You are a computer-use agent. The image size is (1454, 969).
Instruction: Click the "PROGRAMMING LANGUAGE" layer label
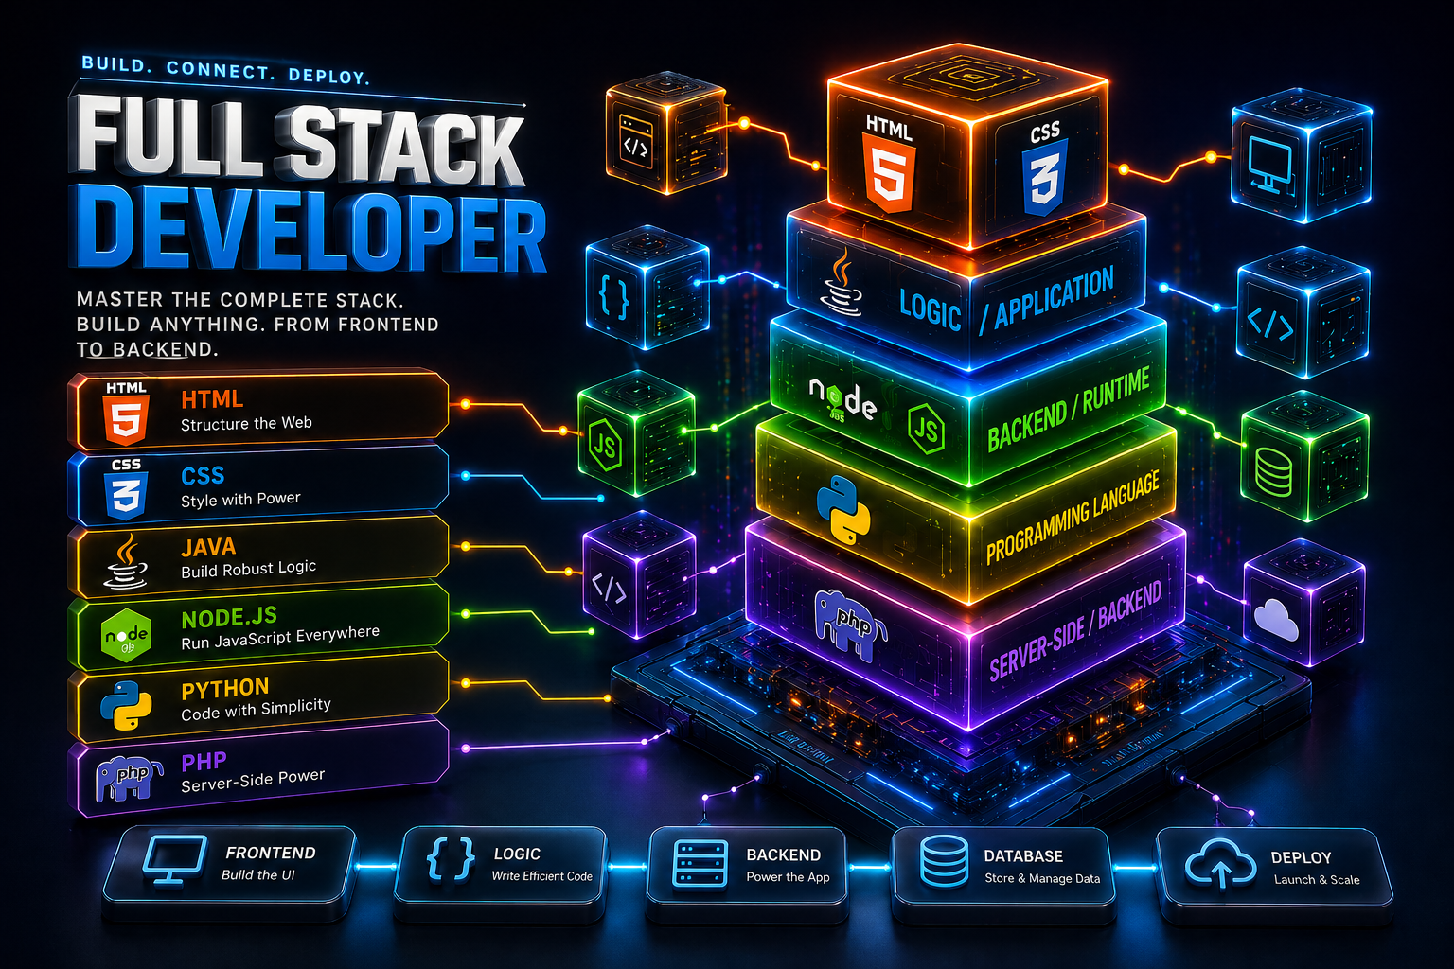click(x=1073, y=518)
